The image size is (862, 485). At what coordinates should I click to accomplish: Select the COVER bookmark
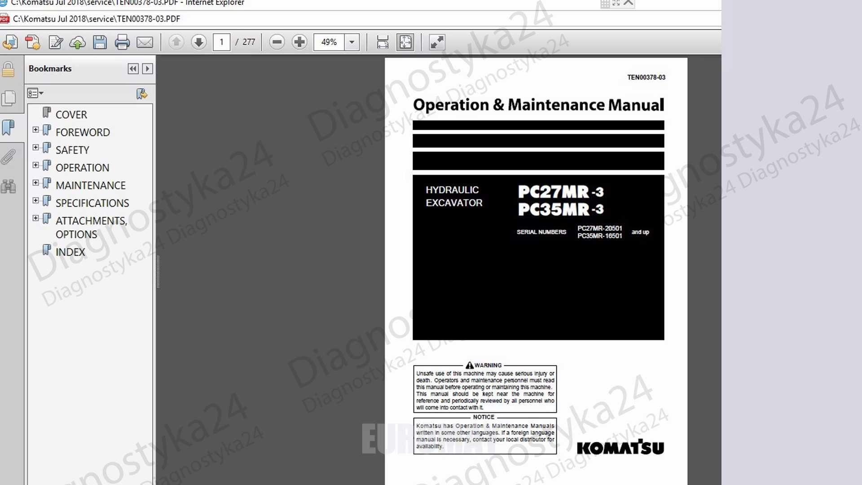(x=71, y=115)
